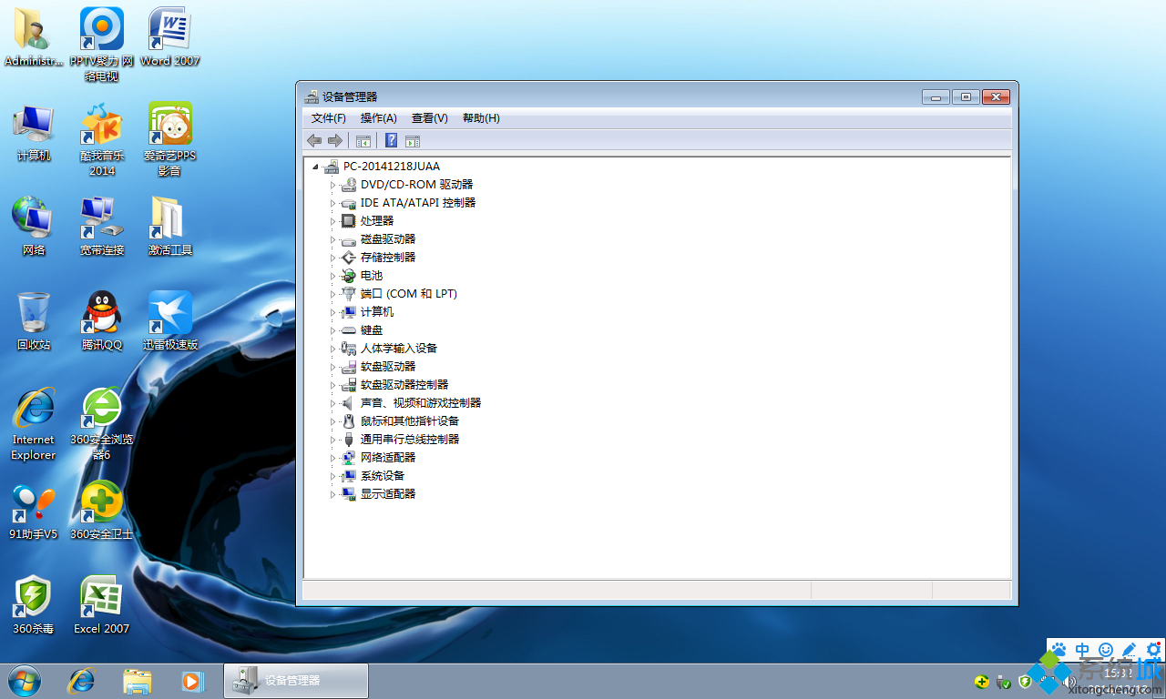The width and height of the screenshot is (1166, 699).
Task: Click the Back arrow in the Device Manager toolbar
Action: 314,140
